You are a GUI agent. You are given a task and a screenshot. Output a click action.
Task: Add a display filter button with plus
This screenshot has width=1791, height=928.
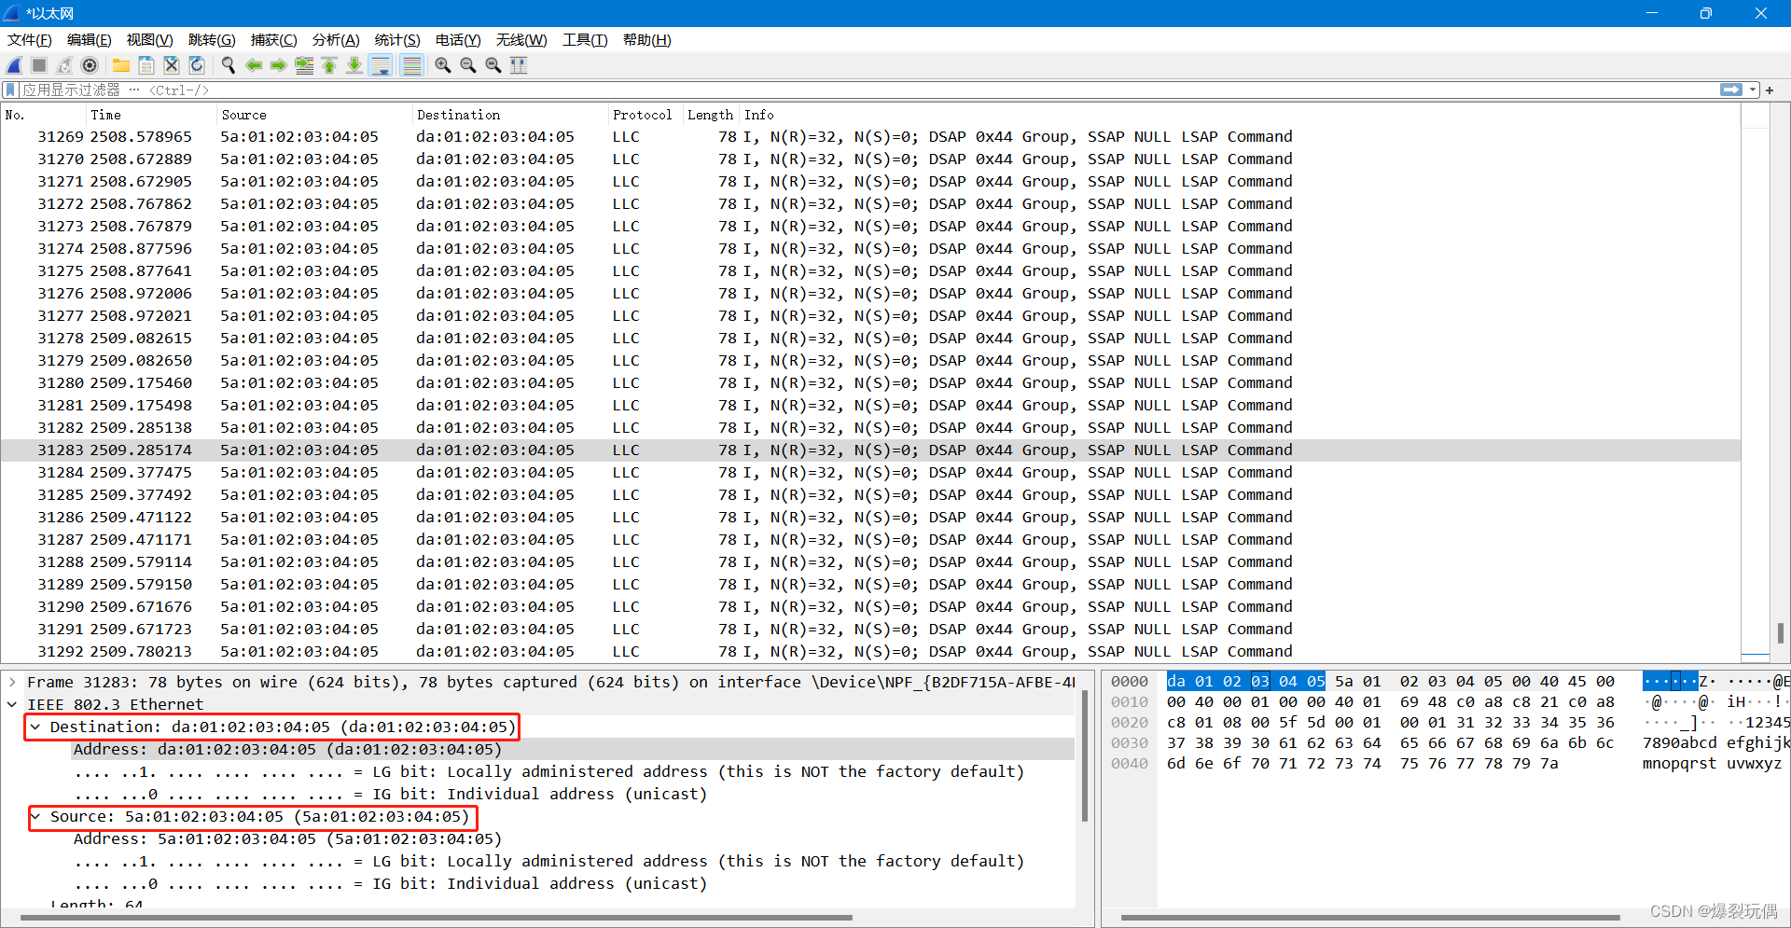pyautogui.click(x=1770, y=90)
